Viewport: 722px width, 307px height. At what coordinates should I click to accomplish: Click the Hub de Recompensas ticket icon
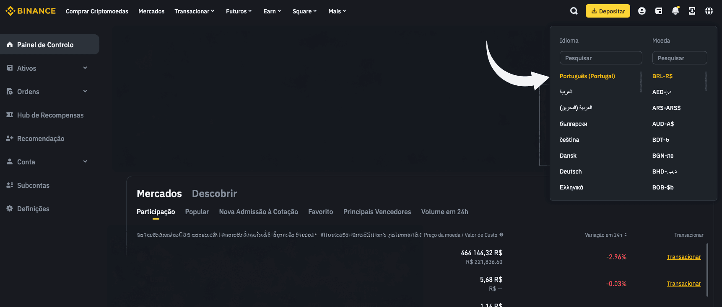(x=10, y=115)
